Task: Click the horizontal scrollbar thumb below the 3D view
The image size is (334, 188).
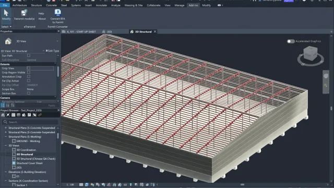Action: [x=242, y=184]
